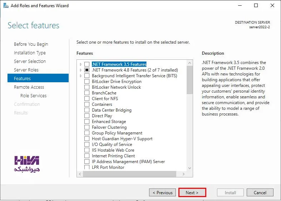The width and height of the screenshot is (281, 201).
Task: Check IIS Hostable Web Core checkbox
Action: 87,150
